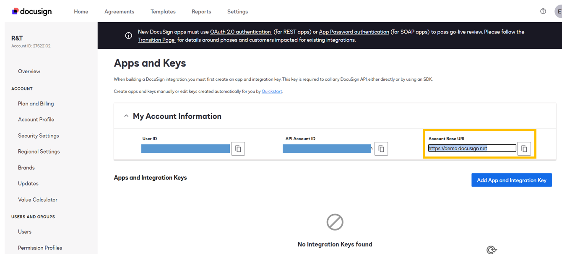The height and width of the screenshot is (254, 562).
Task: Open the Agreements menu
Action: [120, 12]
